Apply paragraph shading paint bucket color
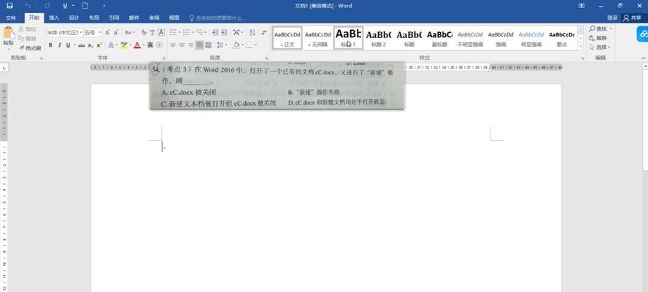This screenshot has width=648, height=292. point(236,45)
